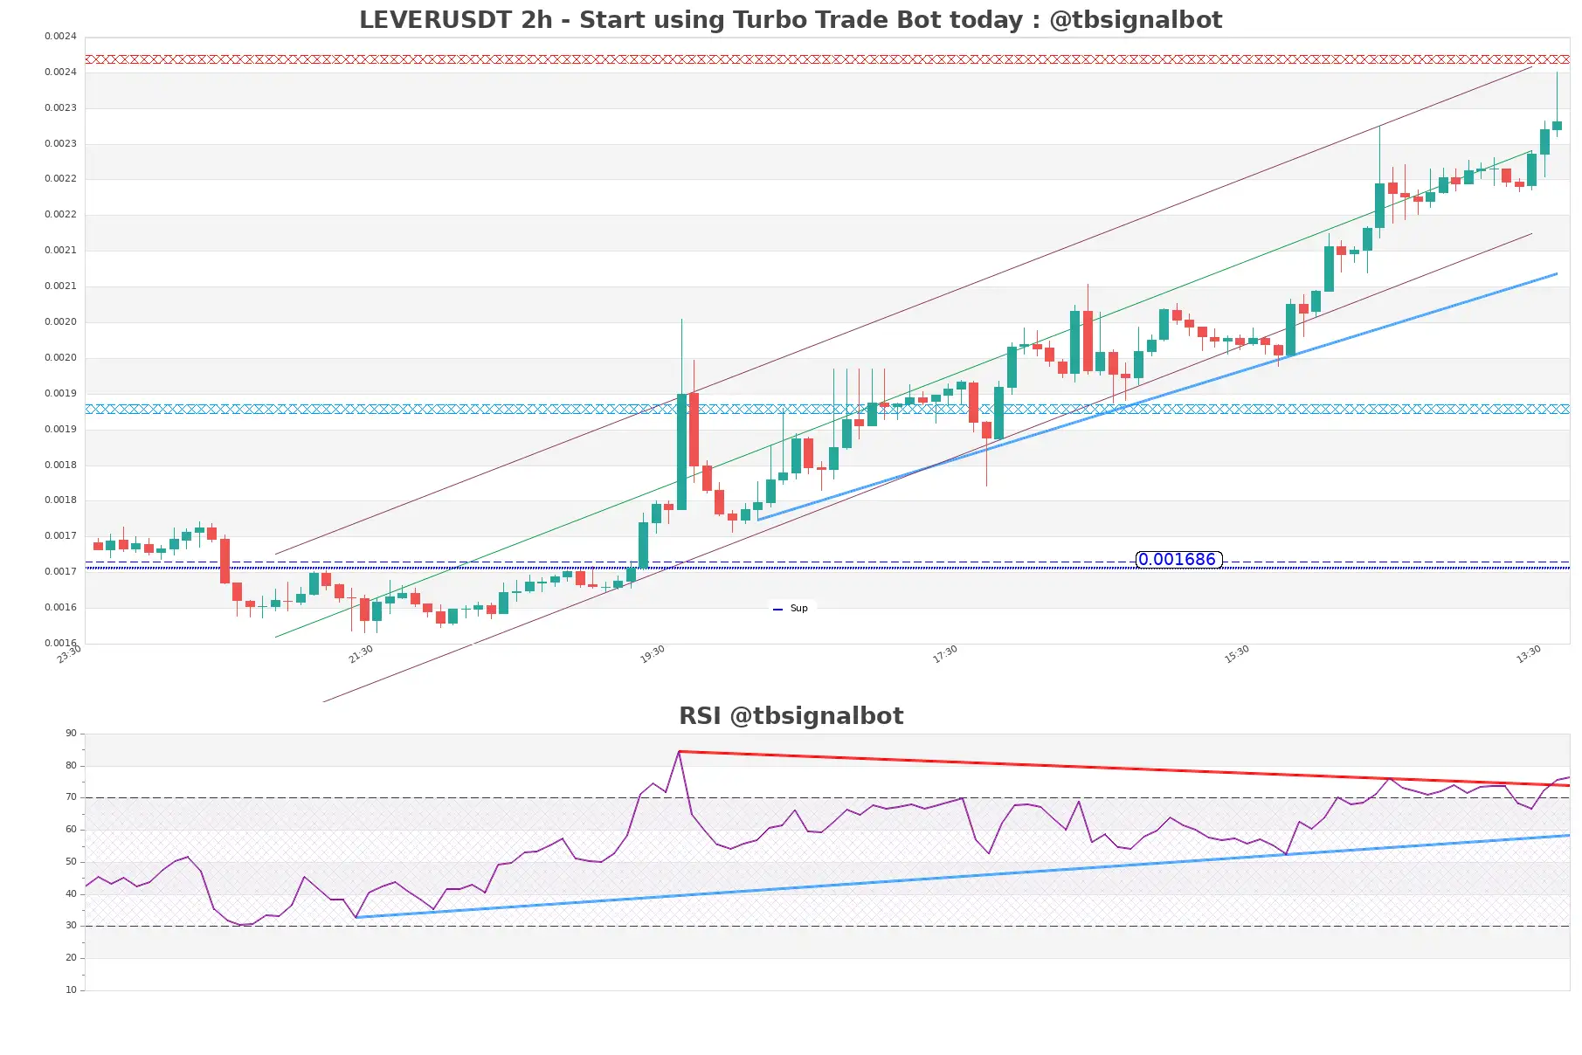The width and height of the screenshot is (1582, 1055).
Task: Click the RSI axis value 20
Action: tap(71, 958)
